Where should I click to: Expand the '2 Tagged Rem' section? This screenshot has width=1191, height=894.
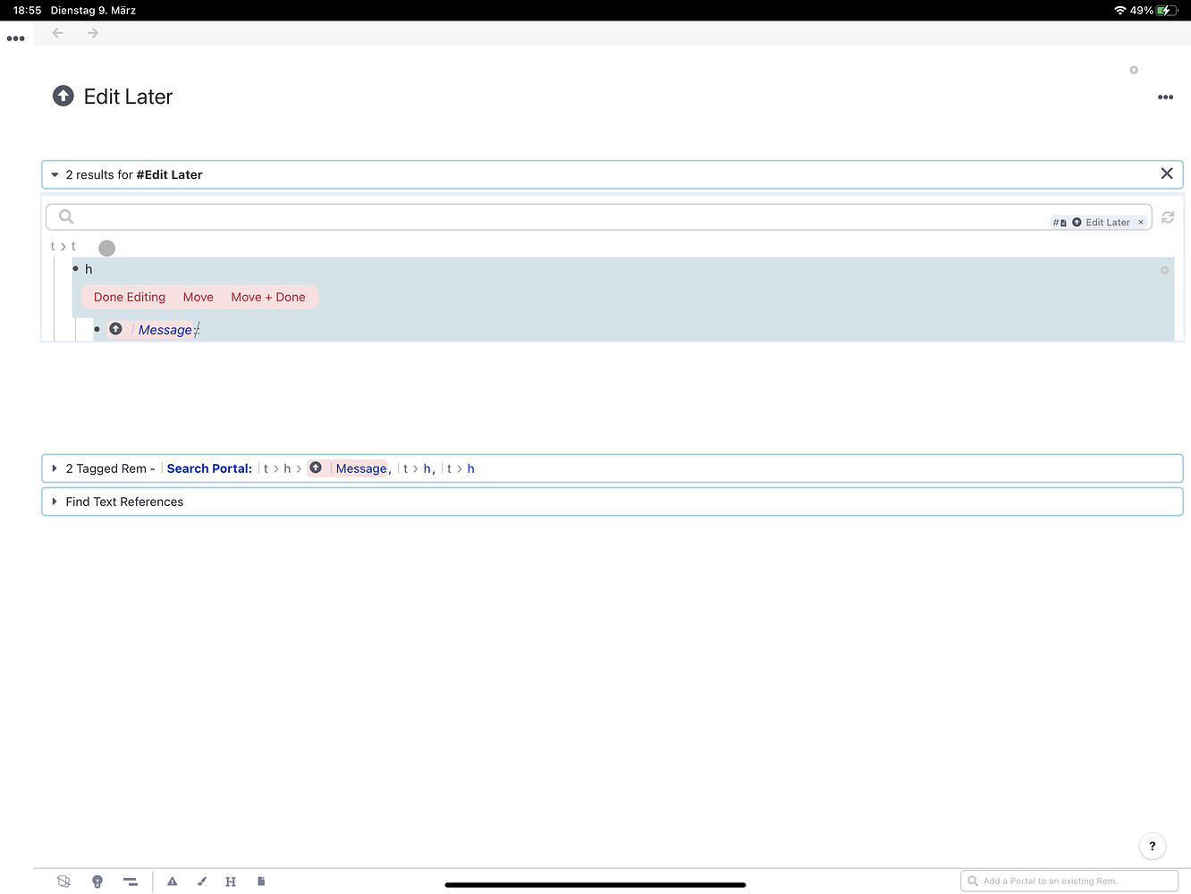click(55, 468)
